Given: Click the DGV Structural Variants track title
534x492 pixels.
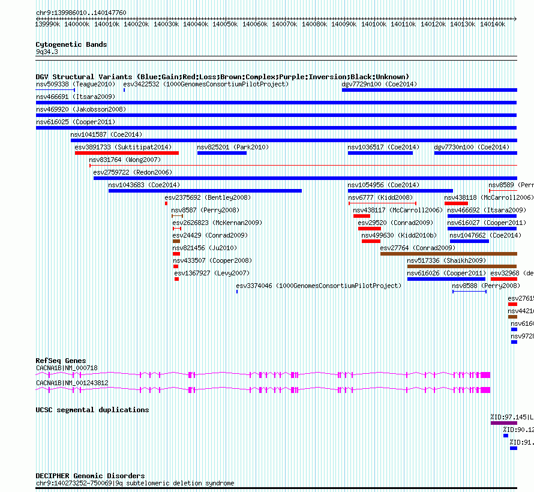Looking at the screenshot, I should pyautogui.click(x=223, y=77).
